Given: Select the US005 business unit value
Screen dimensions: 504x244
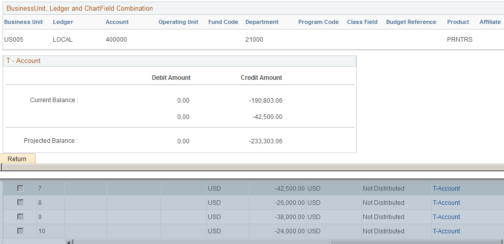Looking at the screenshot, I should tap(14, 40).
